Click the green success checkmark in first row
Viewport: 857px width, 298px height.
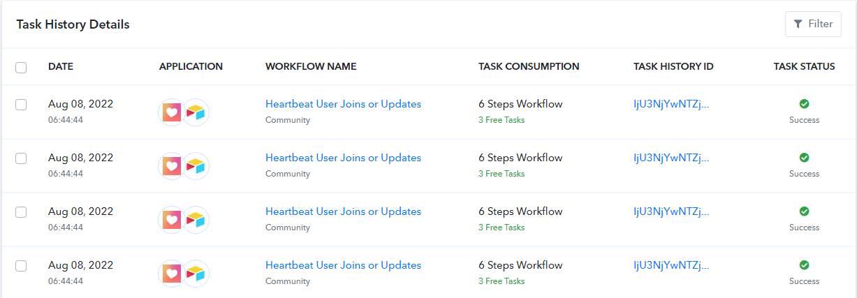[x=804, y=104]
